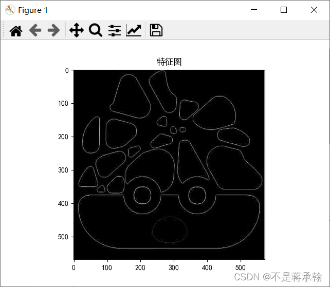330x287 pixels.
Task: Click the y-axis tick label 100
Action: pos(63,103)
